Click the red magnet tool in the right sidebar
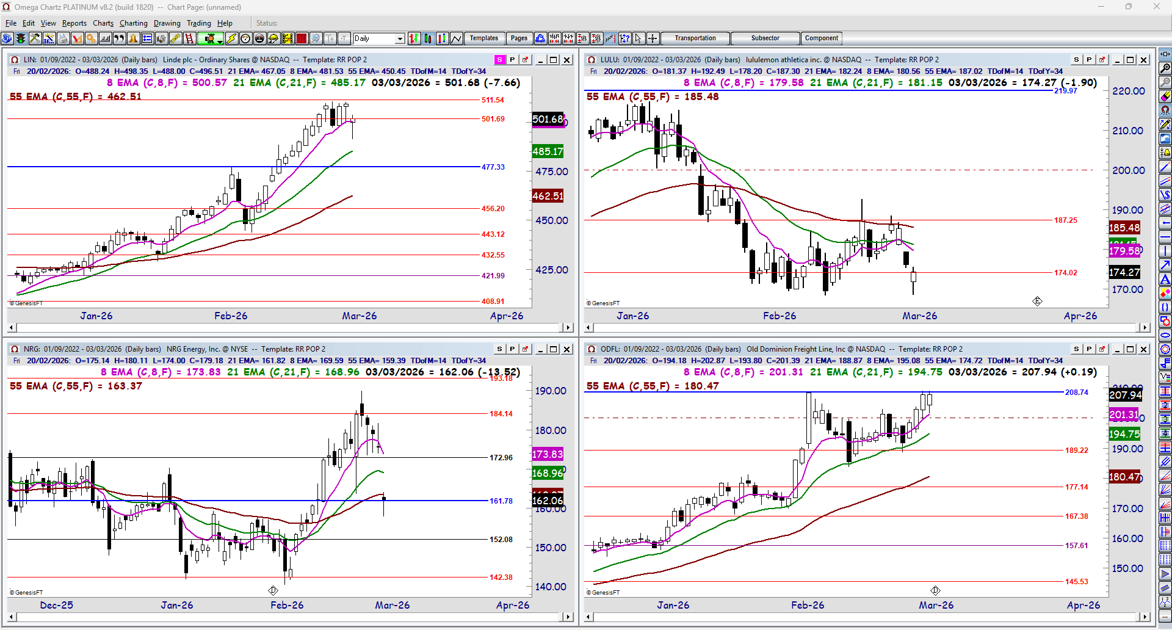The height and width of the screenshot is (630, 1172). (1165, 110)
